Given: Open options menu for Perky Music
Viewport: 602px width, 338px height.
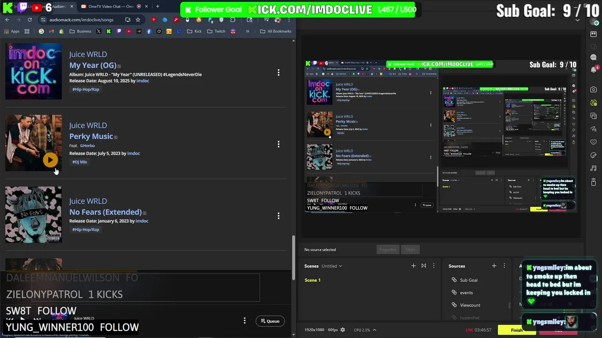Looking at the screenshot, I should click(x=278, y=144).
